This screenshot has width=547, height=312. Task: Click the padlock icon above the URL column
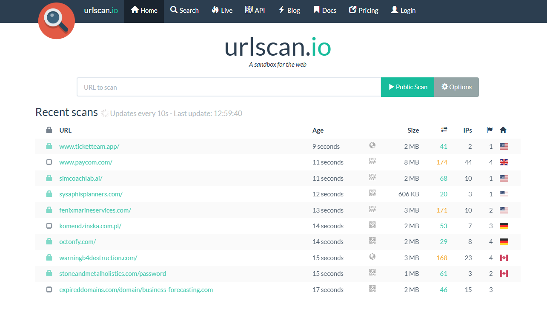49,130
